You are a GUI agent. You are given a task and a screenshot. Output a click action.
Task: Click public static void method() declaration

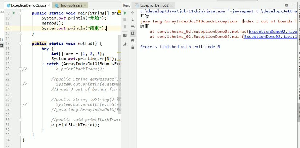coord(67,44)
